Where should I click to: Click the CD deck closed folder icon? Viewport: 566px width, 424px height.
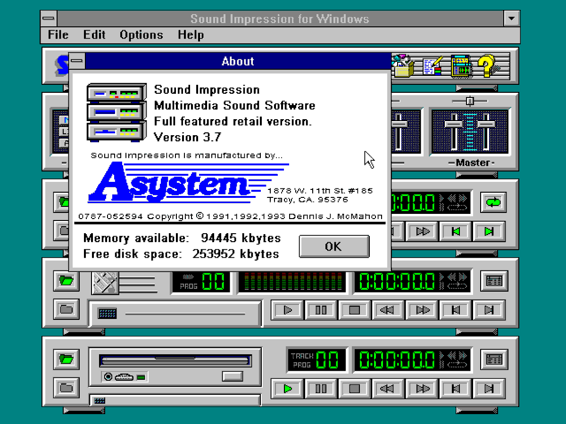point(66,388)
